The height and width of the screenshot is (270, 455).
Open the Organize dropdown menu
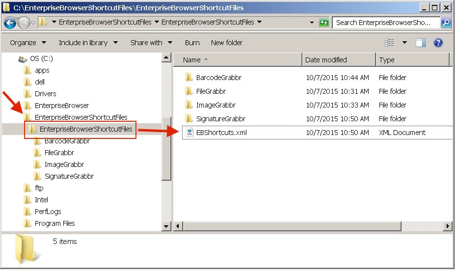pos(28,43)
